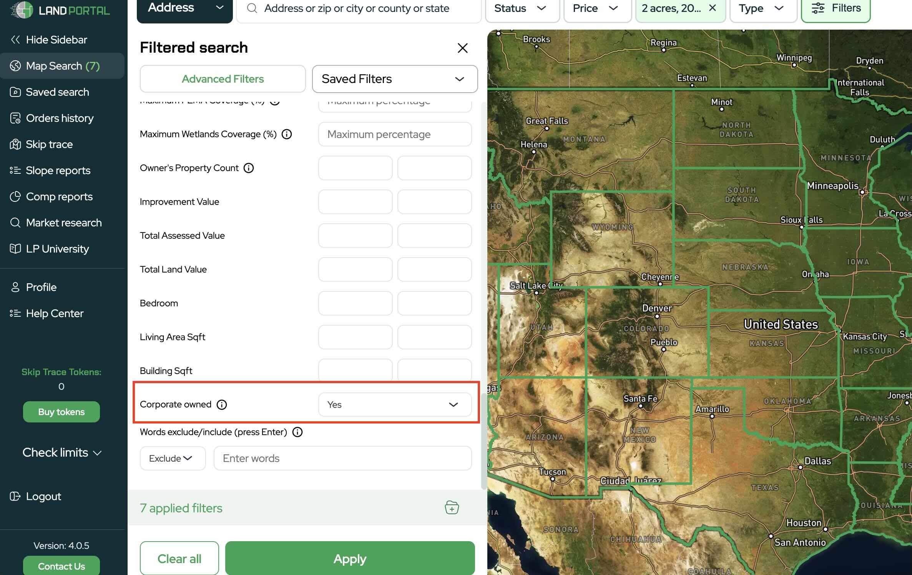Close the Filtered search panel

click(462, 48)
